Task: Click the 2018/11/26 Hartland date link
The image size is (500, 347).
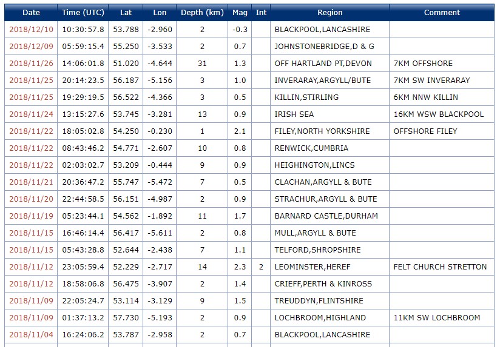Action: point(31,64)
